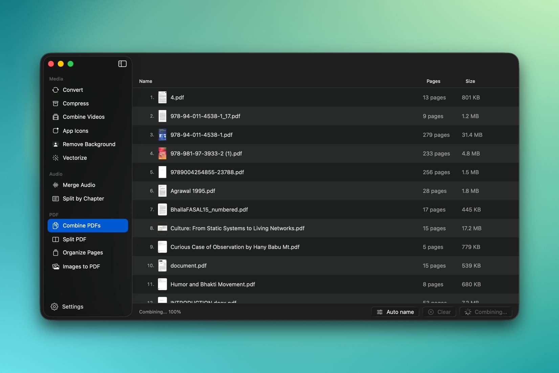Click the Combine PDFs document icon
This screenshot has height=373, width=559.
click(x=55, y=226)
